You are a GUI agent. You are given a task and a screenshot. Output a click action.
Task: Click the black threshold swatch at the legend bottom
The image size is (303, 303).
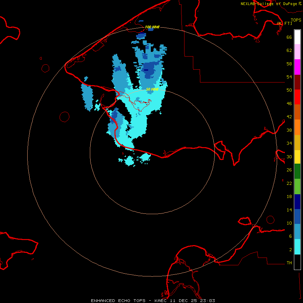point(297,262)
